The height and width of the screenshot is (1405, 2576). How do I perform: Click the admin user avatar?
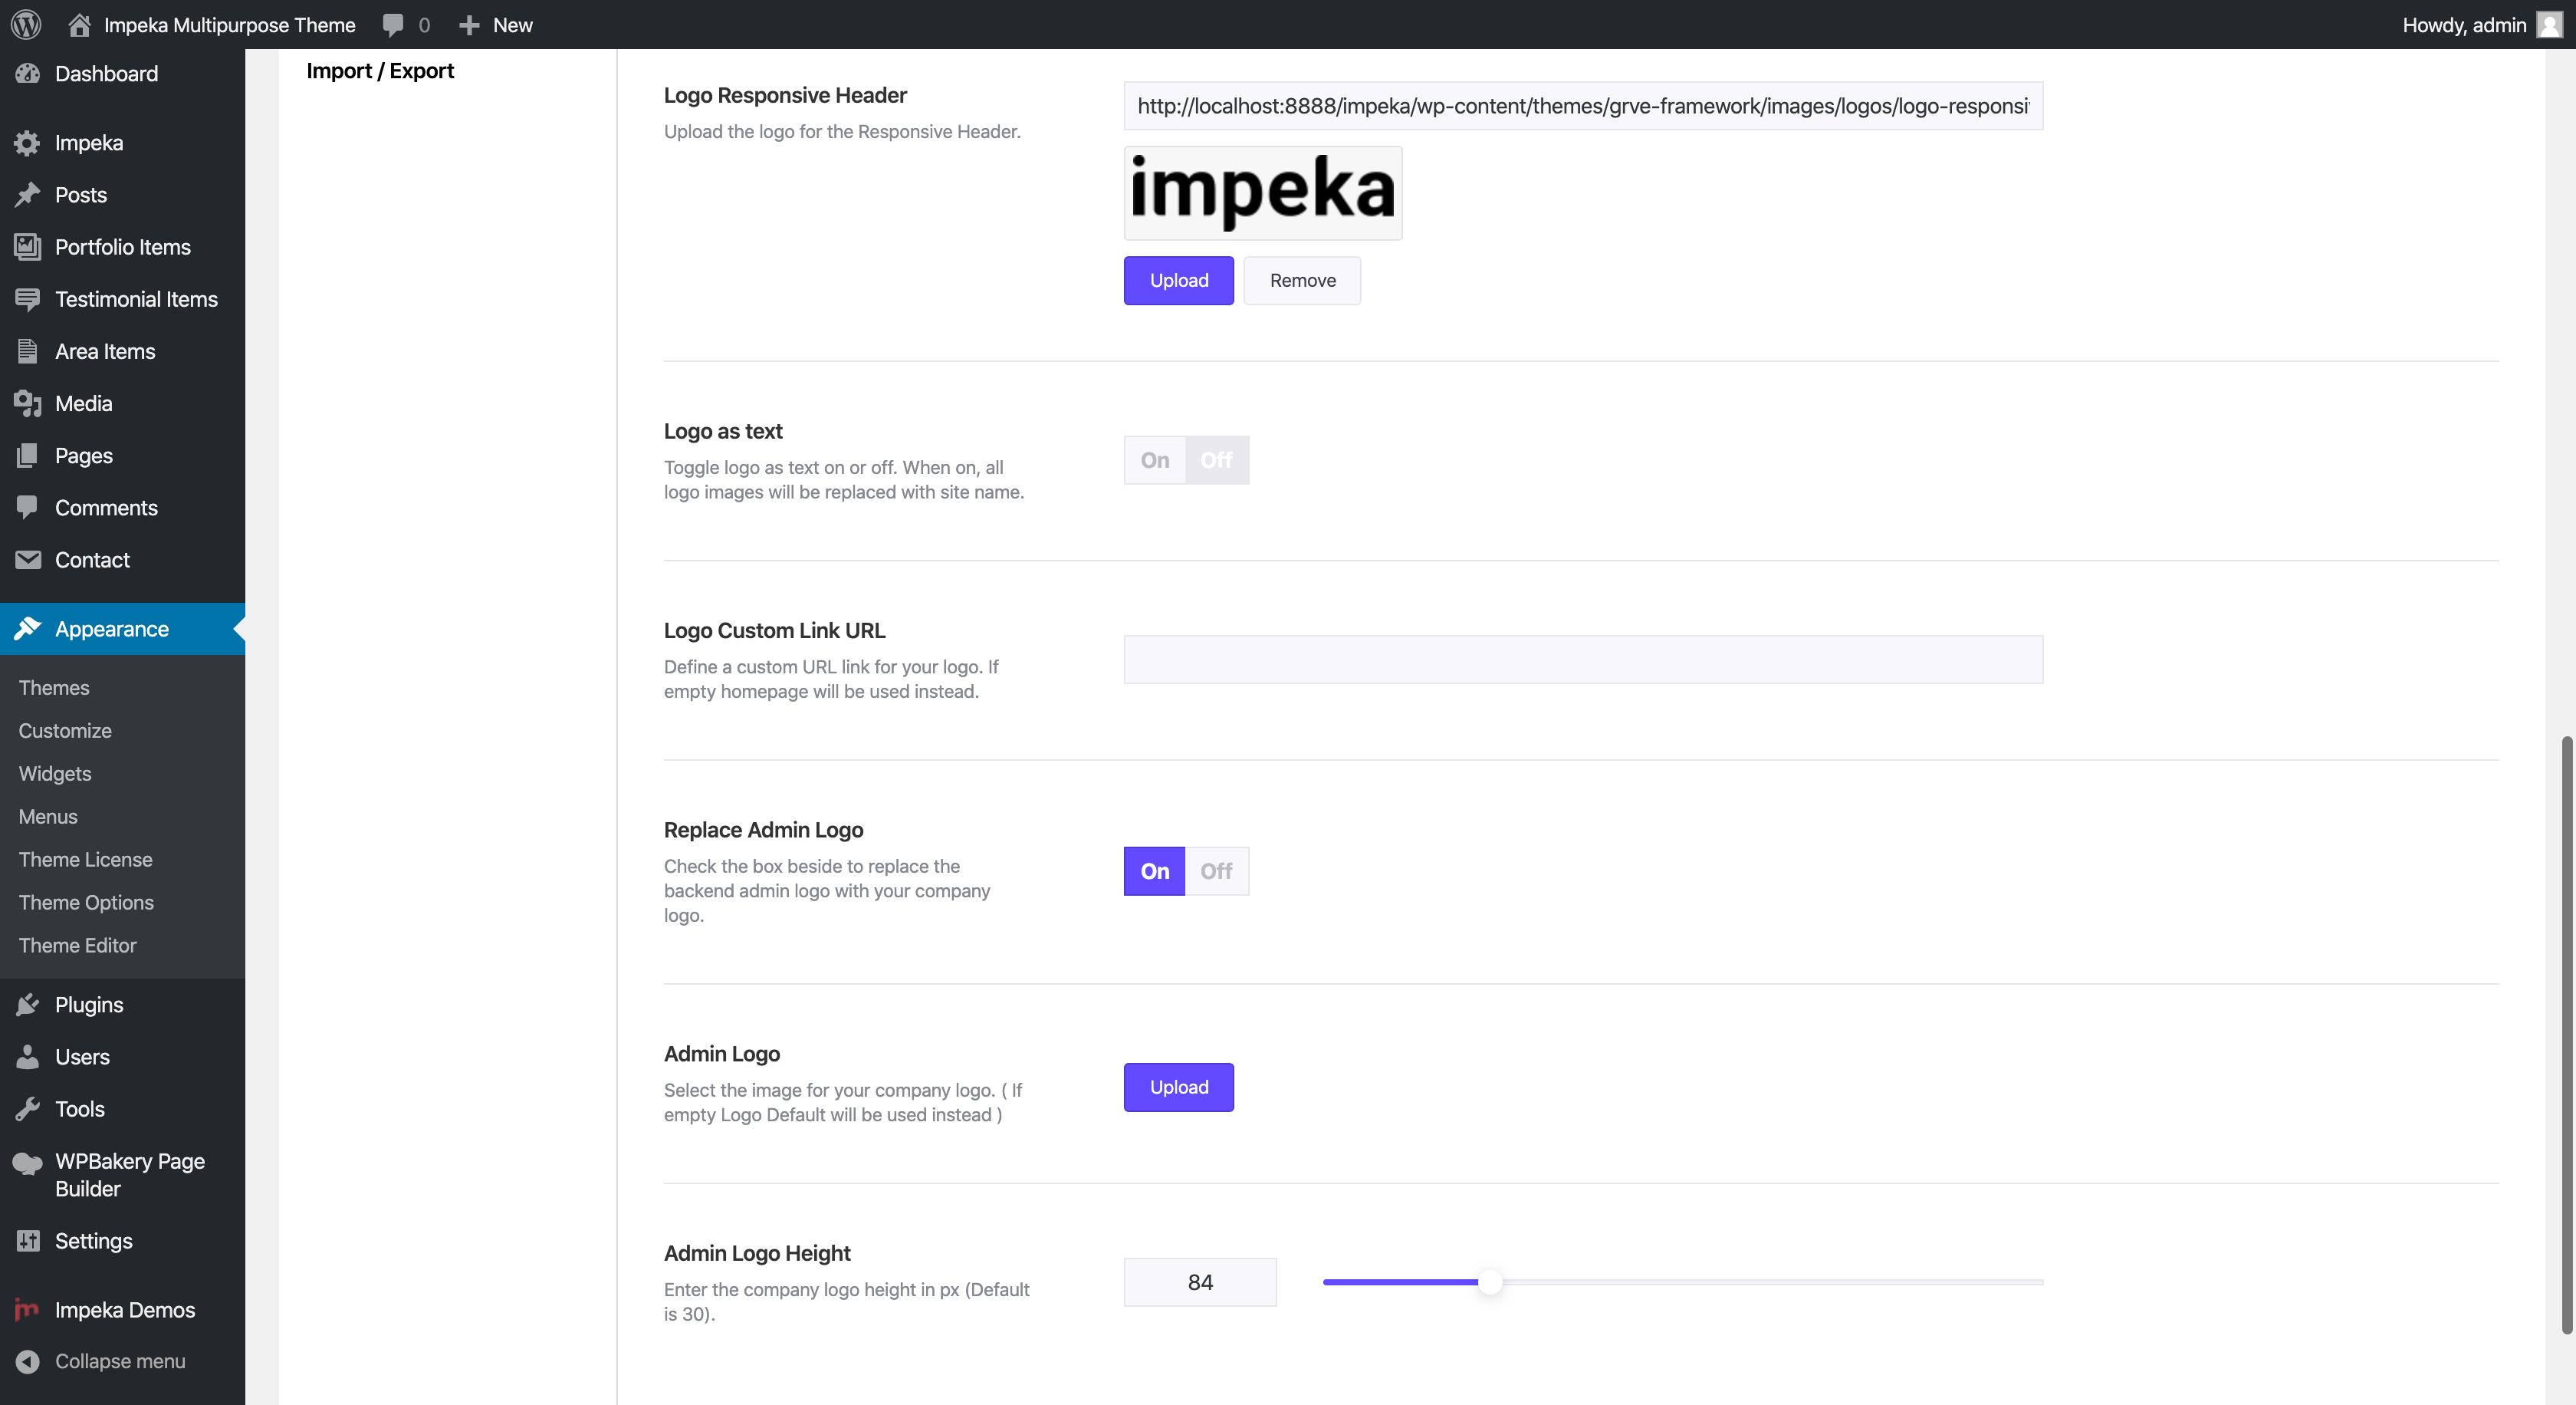coord(2549,24)
